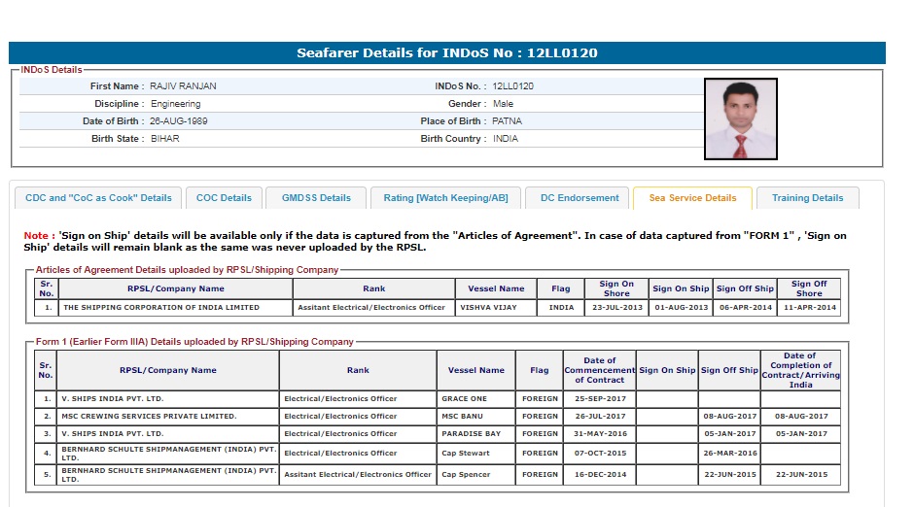The height and width of the screenshot is (507, 914).
Task: Click the Seafarer Details title banner
Action: click(x=447, y=52)
